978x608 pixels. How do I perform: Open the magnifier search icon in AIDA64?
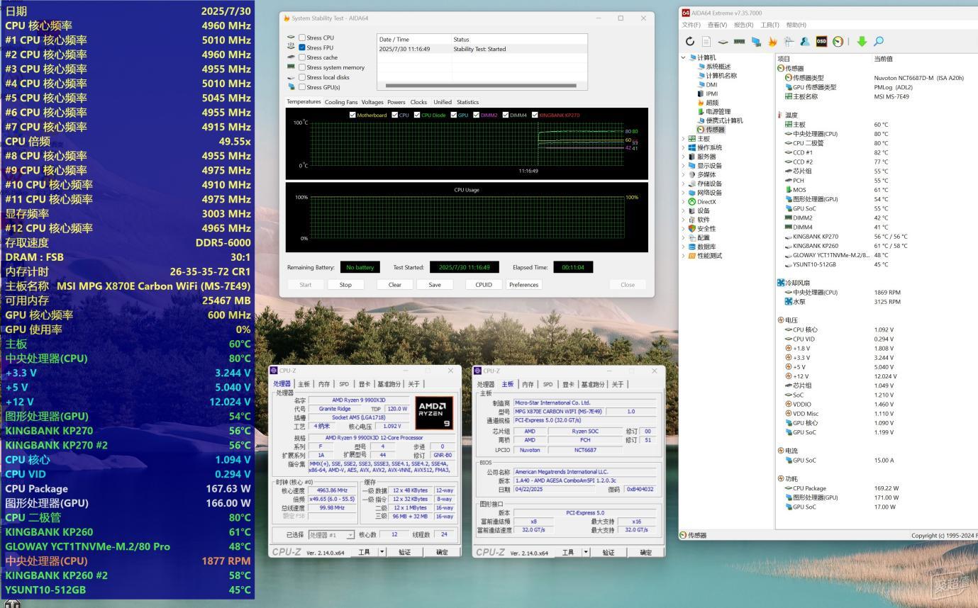(879, 42)
